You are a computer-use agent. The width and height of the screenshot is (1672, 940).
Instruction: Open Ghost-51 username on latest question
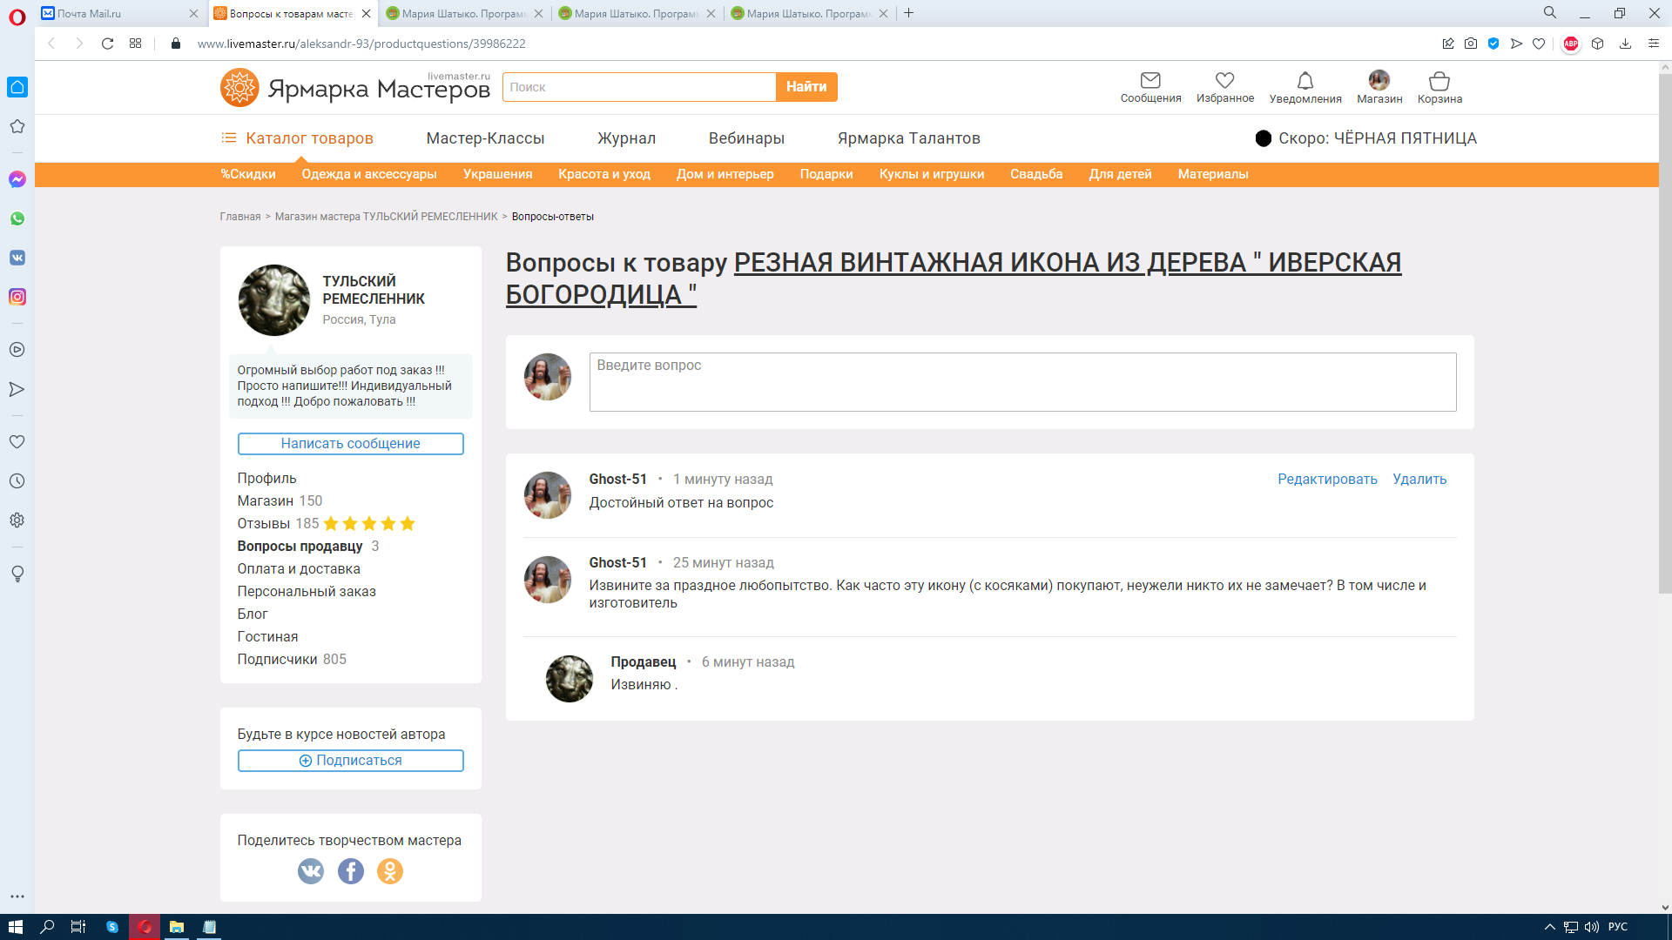click(617, 480)
